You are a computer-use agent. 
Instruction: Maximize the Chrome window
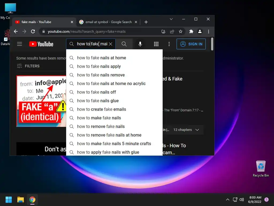[196, 19]
